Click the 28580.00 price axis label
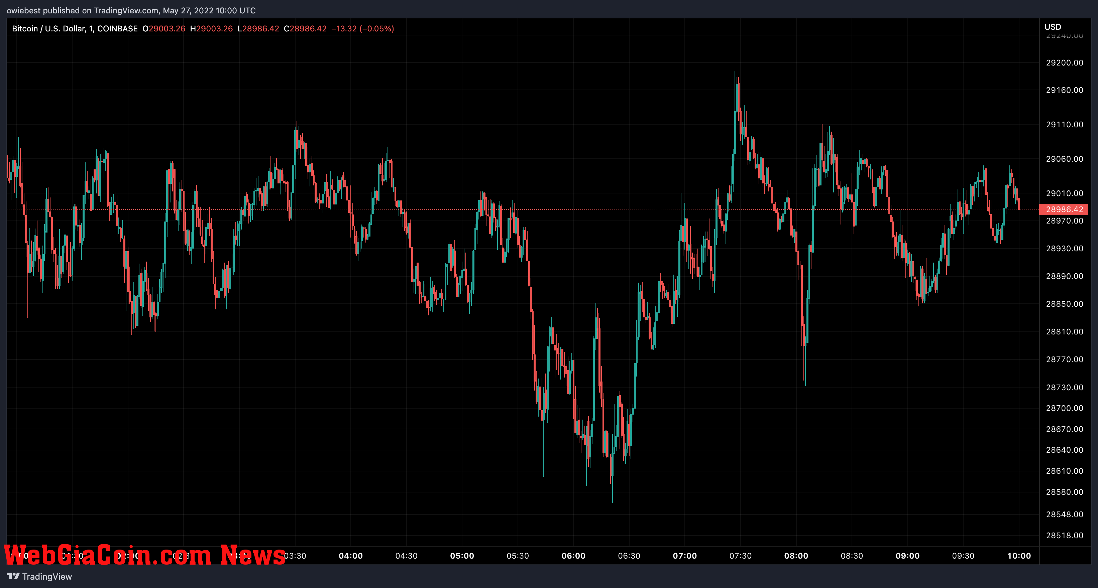This screenshot has width=1098, height=588. click(1064, 492)
